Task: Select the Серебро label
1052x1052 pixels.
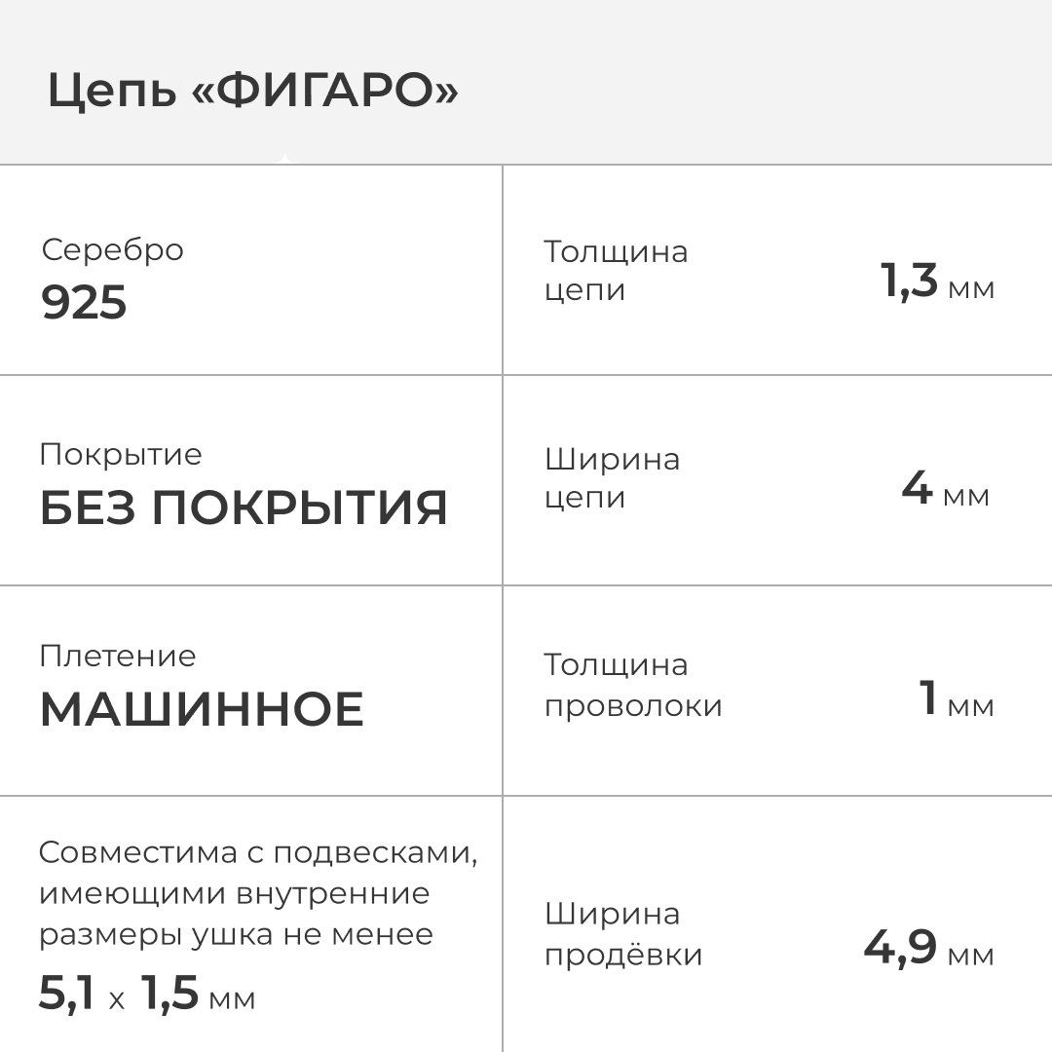Action: coord(112,249)
